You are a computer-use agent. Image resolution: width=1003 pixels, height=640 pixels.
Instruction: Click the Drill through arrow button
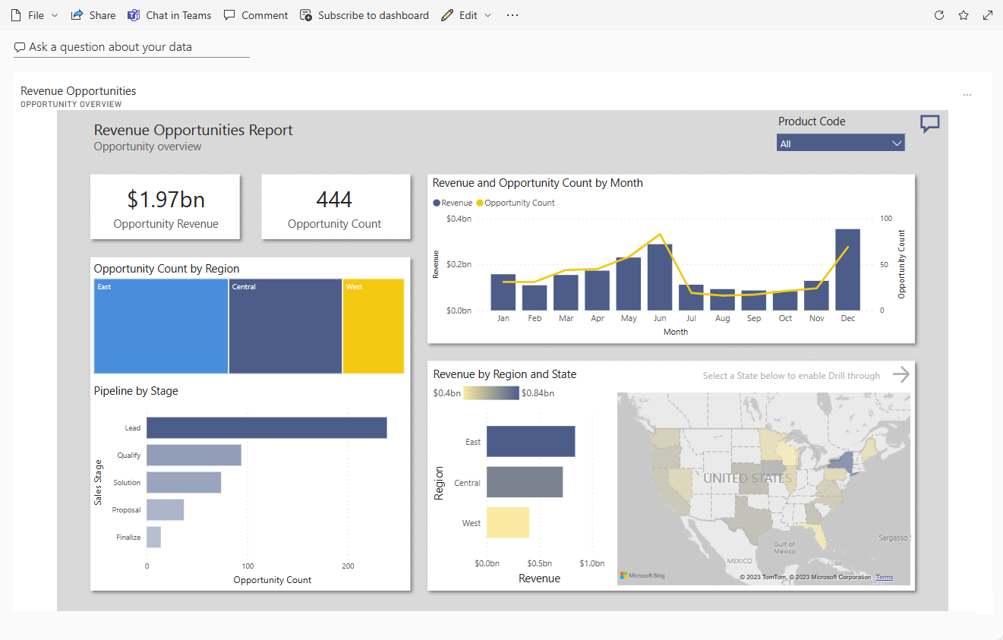[901, 374]
